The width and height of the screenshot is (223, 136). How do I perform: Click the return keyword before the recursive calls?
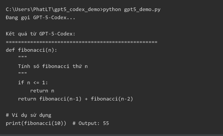(27, 99)
